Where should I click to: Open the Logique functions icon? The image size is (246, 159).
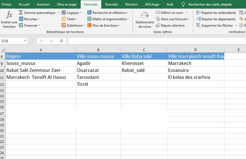point(64,12)
